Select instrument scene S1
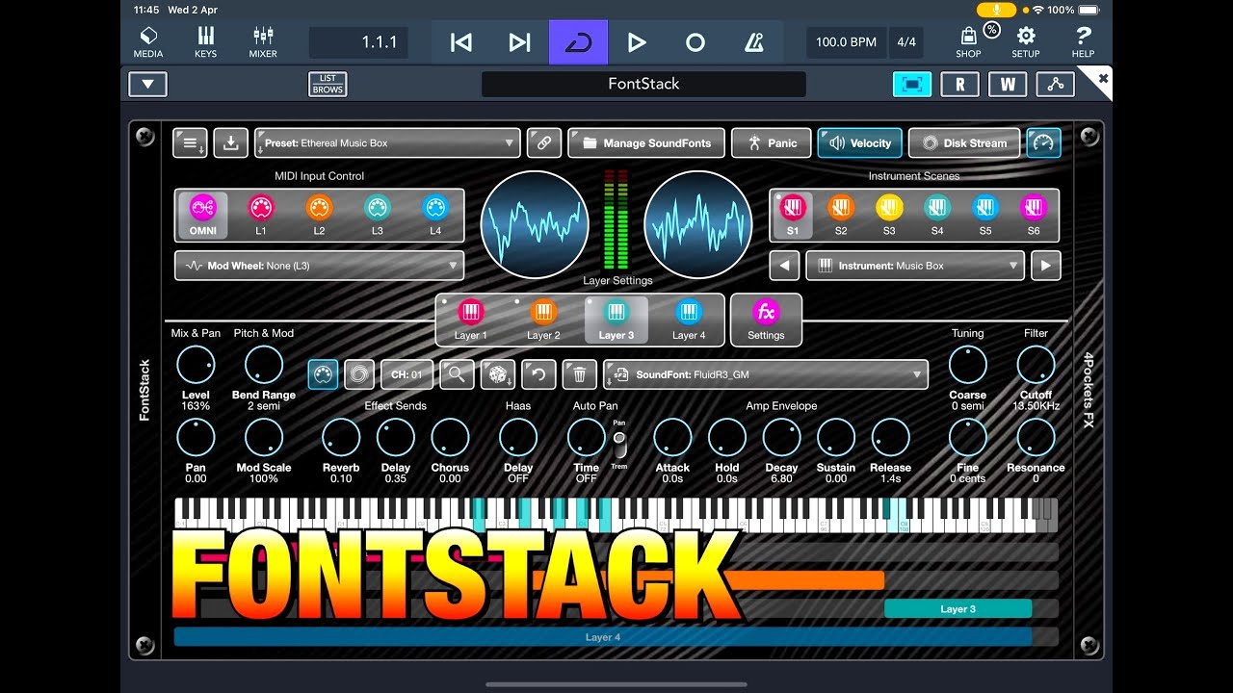Viewport: 1233px width, 693px height. pos(793,215)
